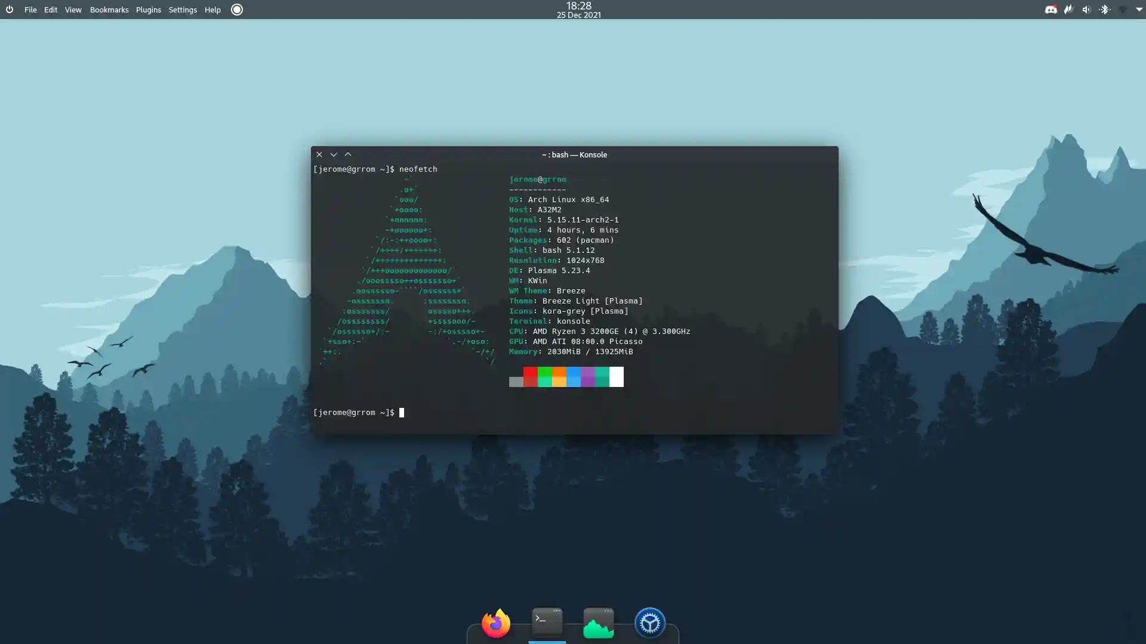Viewport: 1146px width, 644px height.
Task: Click the Konsole keep-below down chevron
Action: click(334, 154)
